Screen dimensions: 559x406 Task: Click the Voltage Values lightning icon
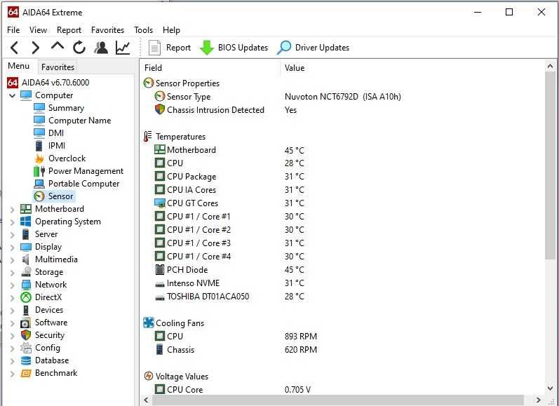(148, 376)
